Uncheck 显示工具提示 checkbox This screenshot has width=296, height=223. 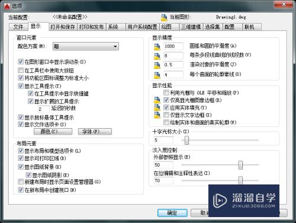click(21, 86)
